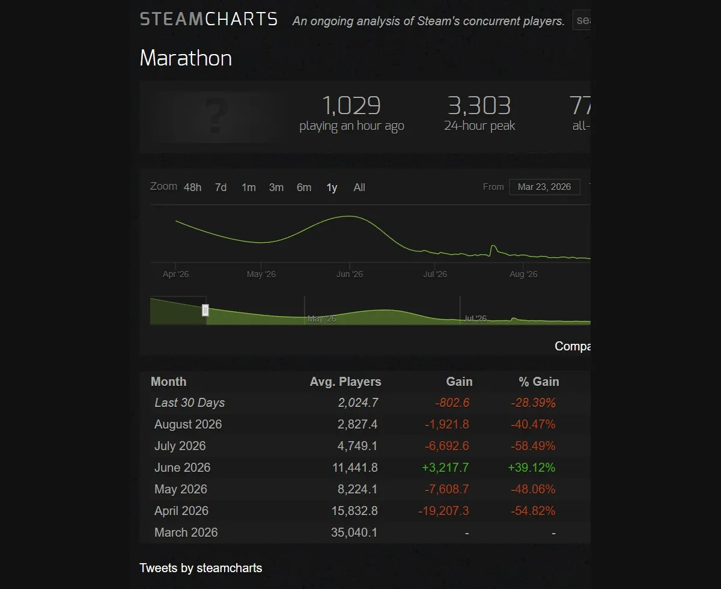
Task: Click average players value 2,024.7
Action: pos(358,403)
